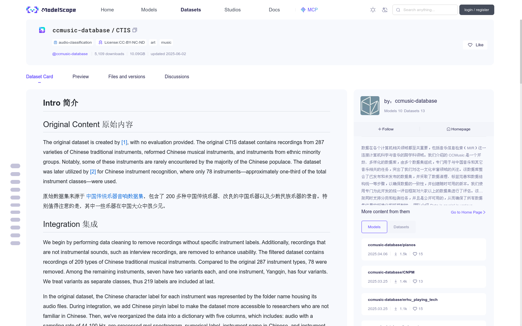This screenshot has height=326, width=522.
Task: Open the ccmusic-database/CNPM model card
Action: tap(424, 277)
